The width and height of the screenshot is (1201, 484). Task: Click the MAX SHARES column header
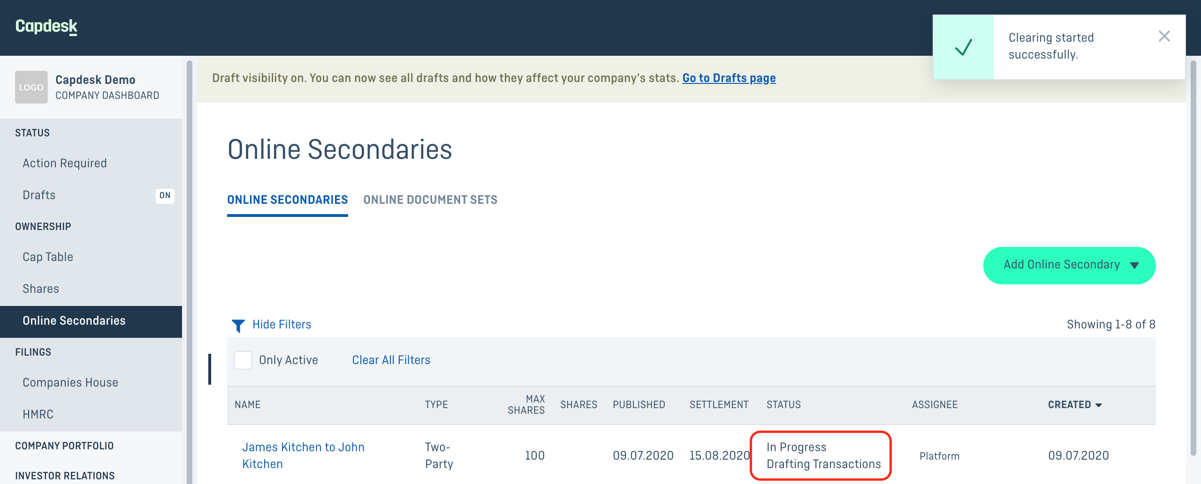click(x=526, y=405)
